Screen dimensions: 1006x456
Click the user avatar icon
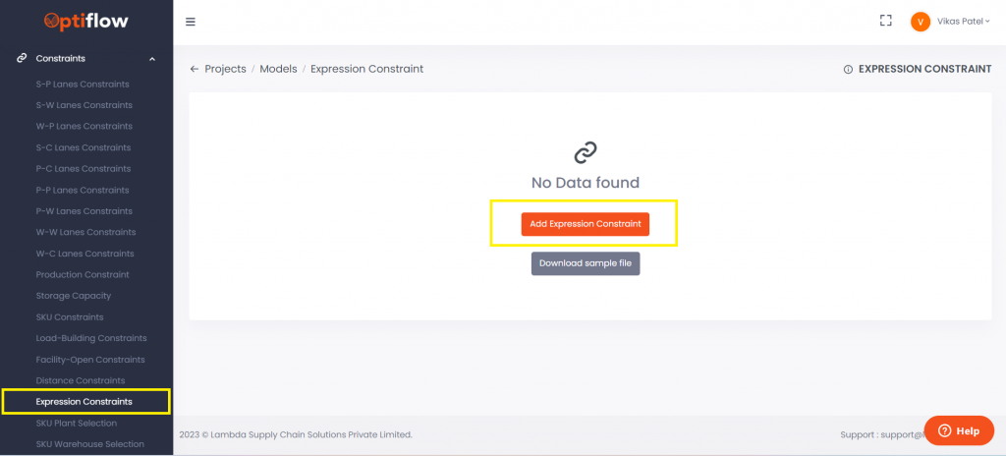point(921,22)
